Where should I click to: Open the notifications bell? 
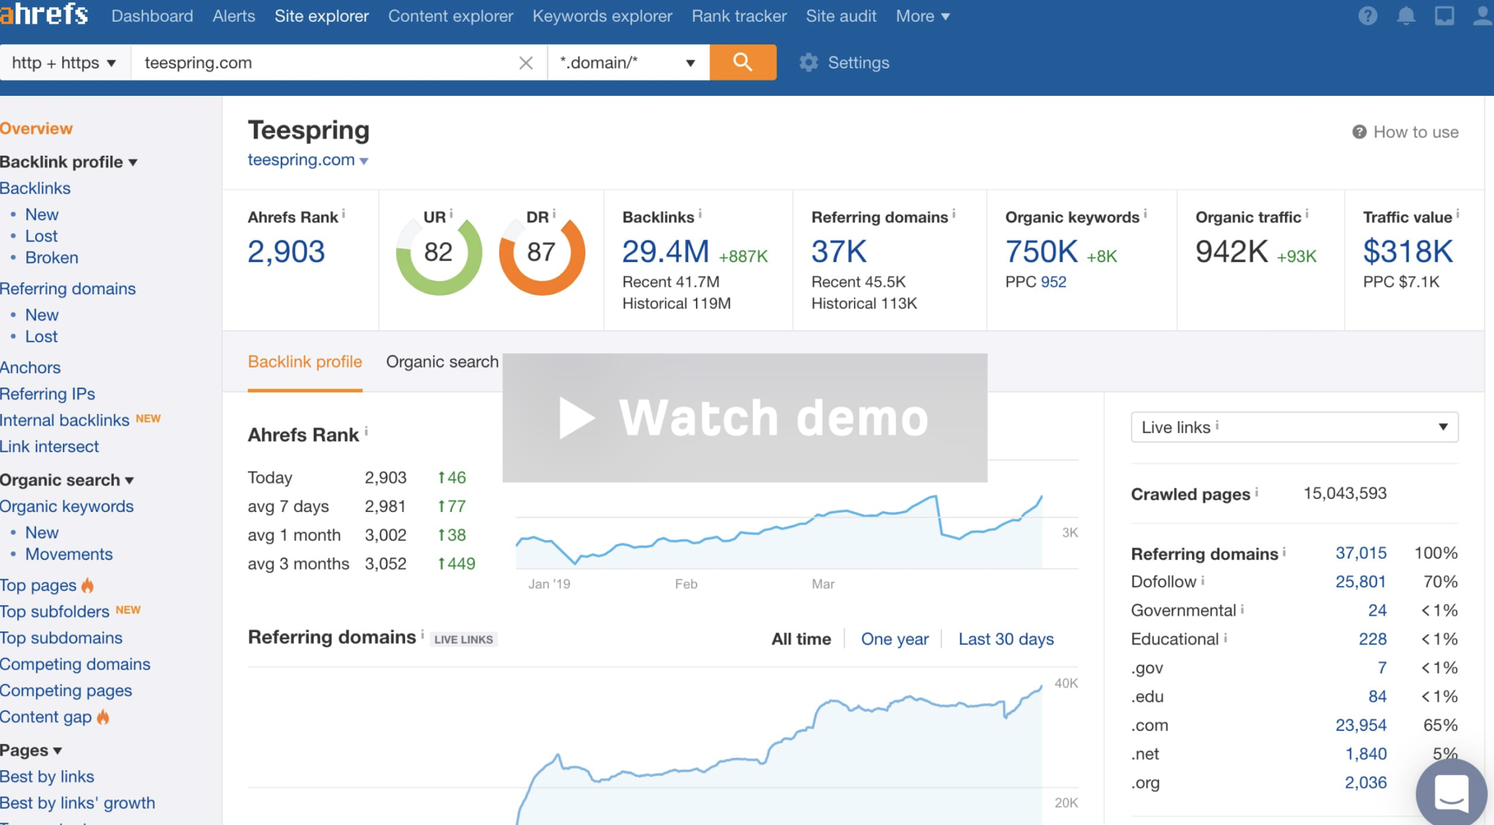[1406, 16]
